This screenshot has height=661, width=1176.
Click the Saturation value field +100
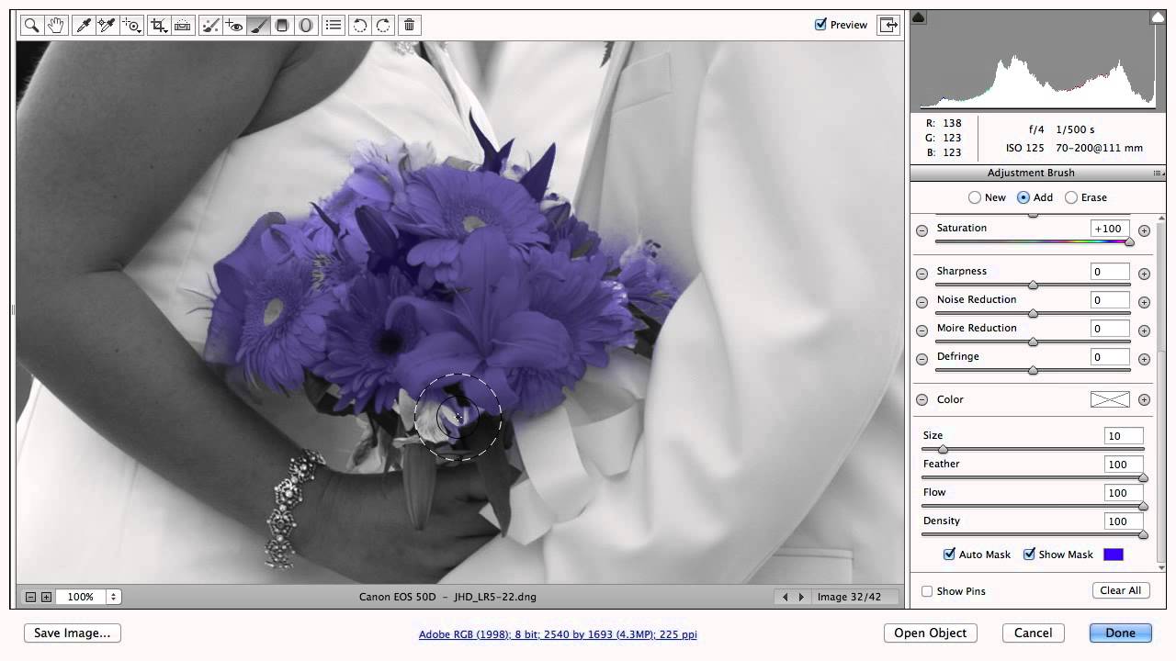1110,229
